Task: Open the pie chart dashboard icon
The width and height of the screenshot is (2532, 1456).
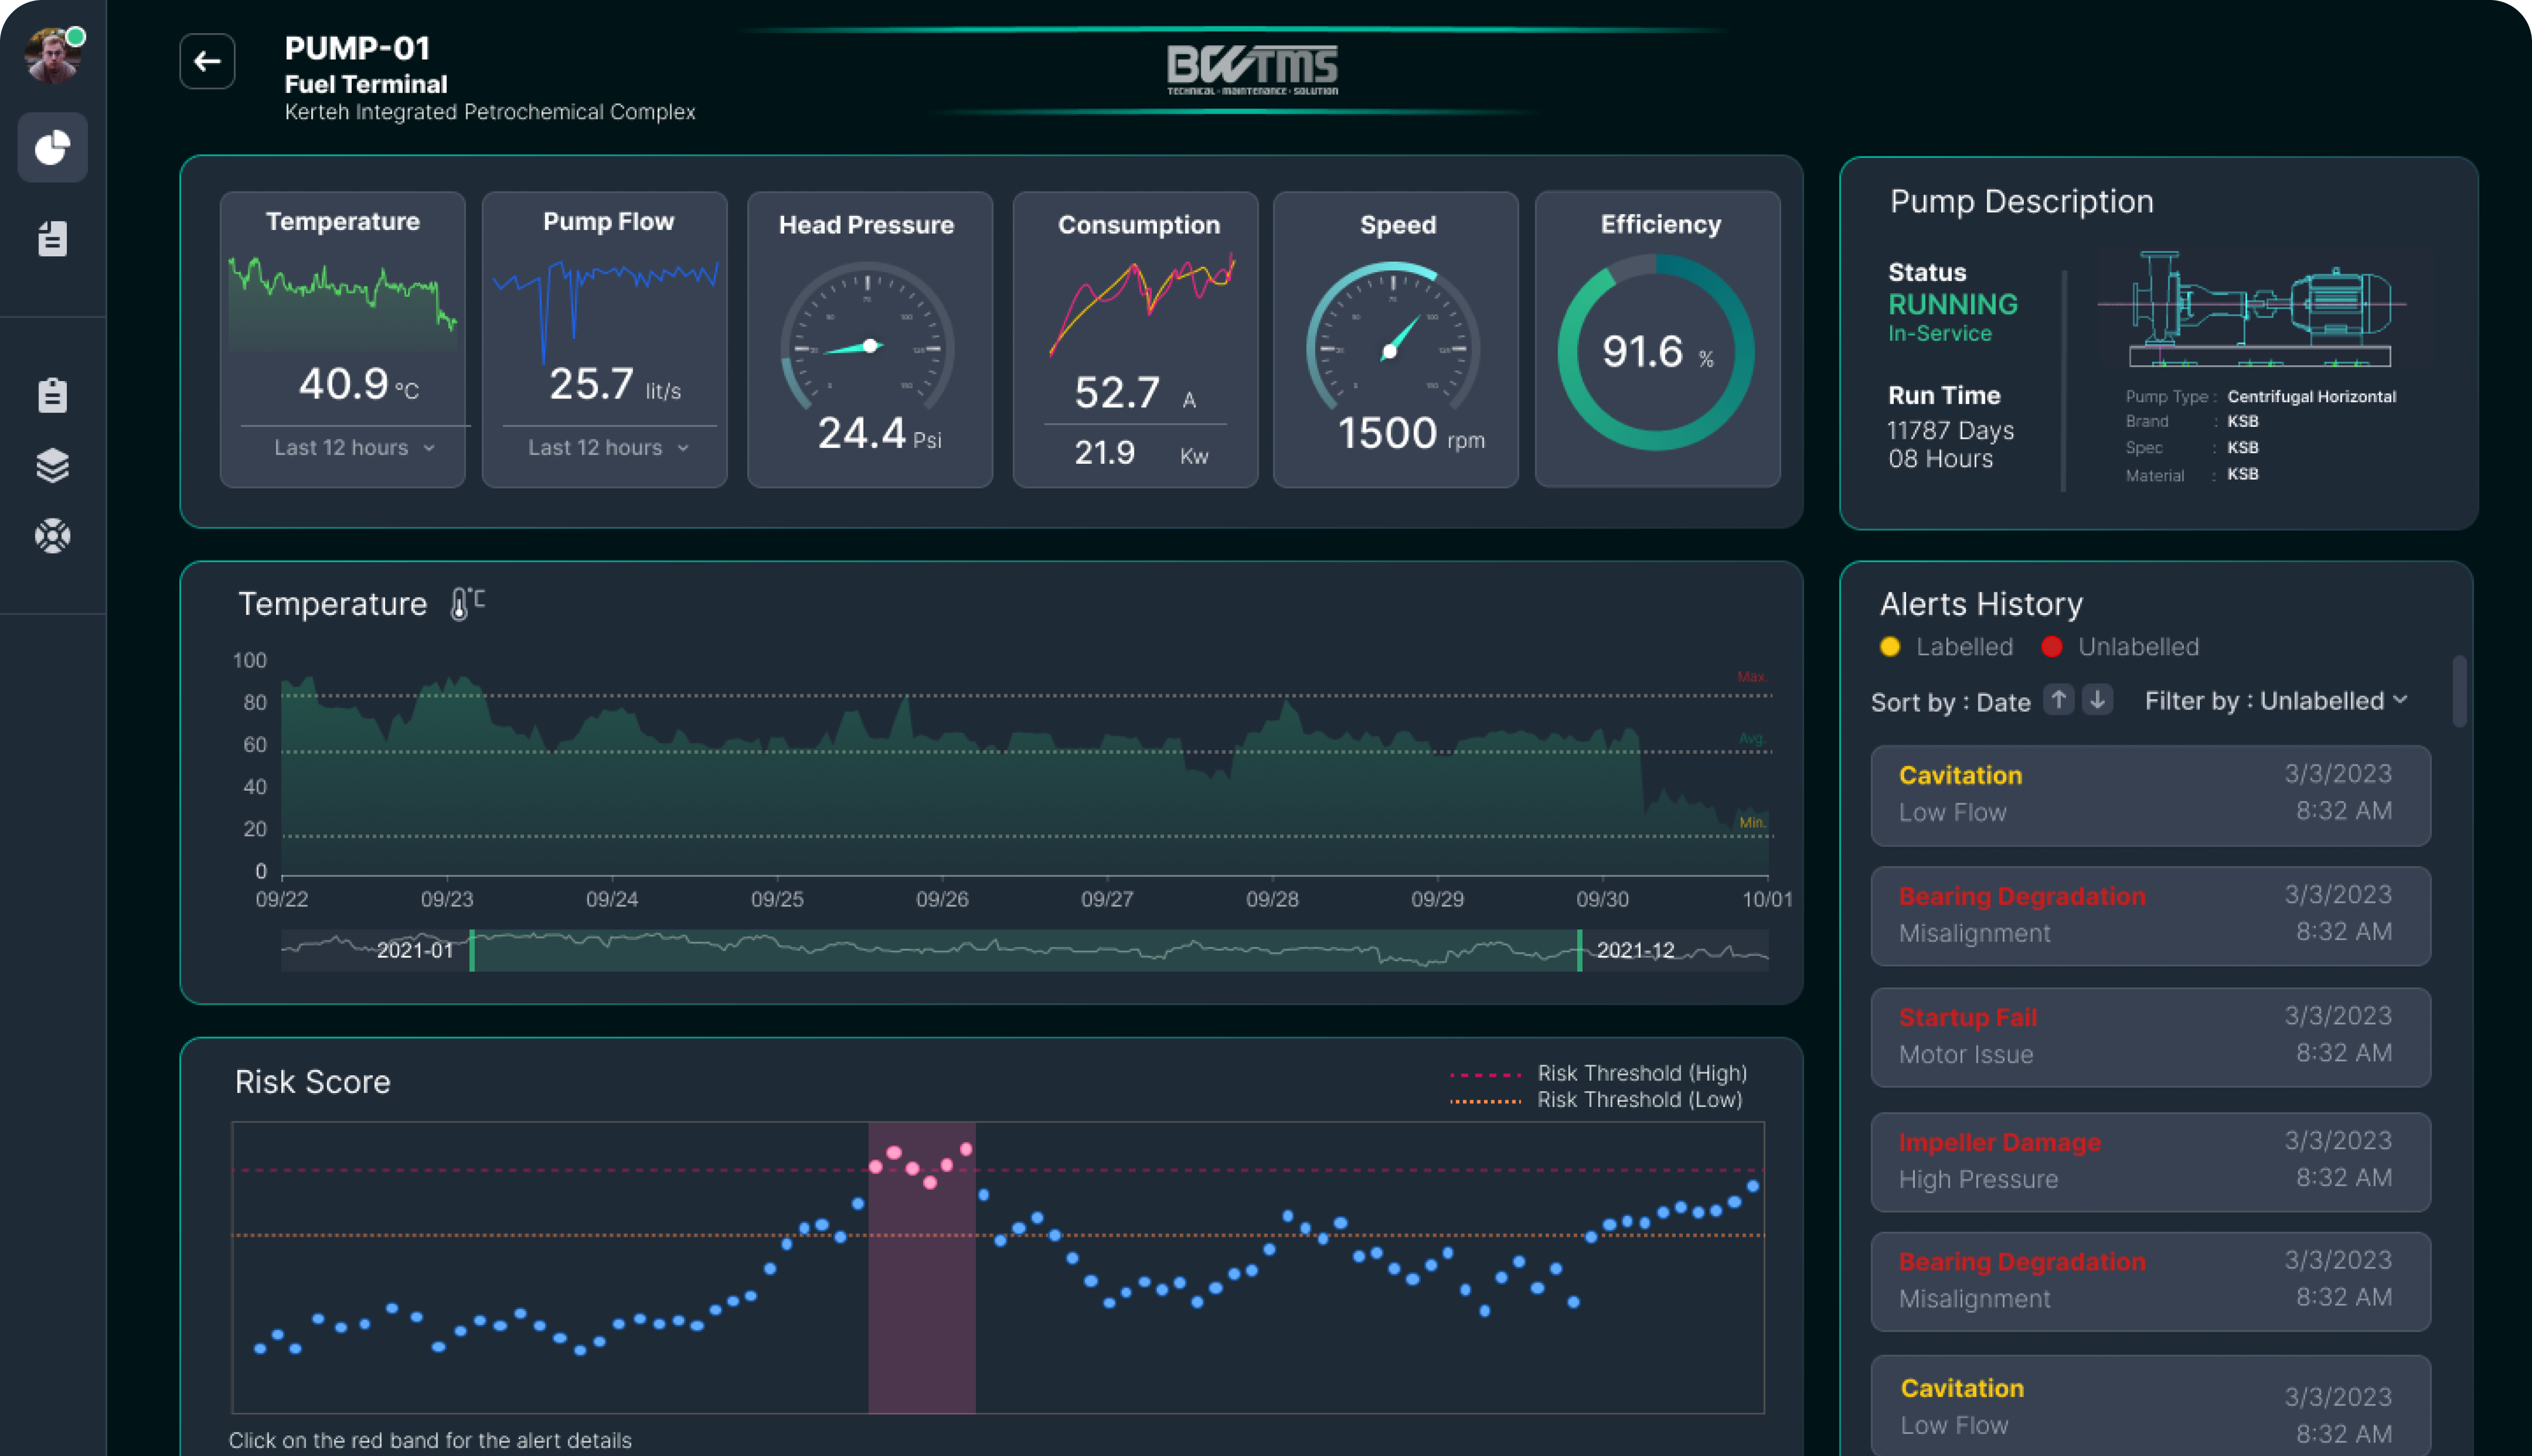Action: click(x=52, y=148)
